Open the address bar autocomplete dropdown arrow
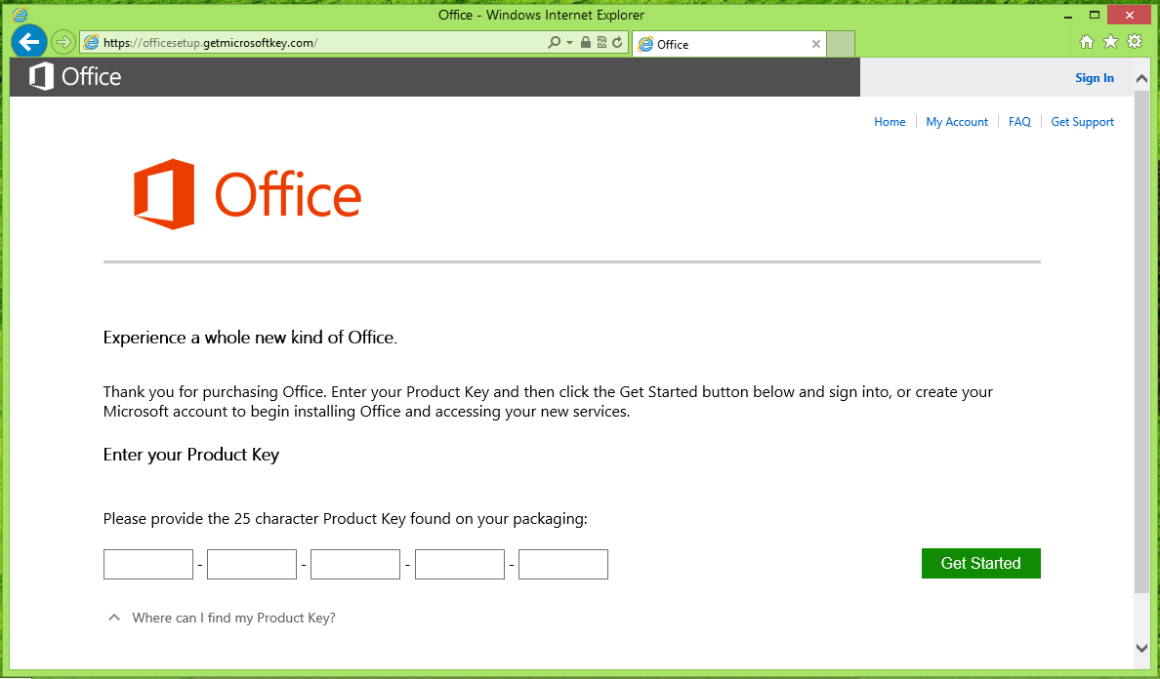The width and height of the screenshot is (1160, 679). click(x=569, y=43)
